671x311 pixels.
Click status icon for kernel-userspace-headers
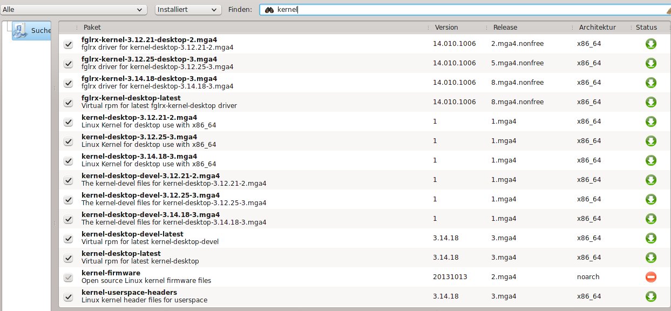pos(651,296)
